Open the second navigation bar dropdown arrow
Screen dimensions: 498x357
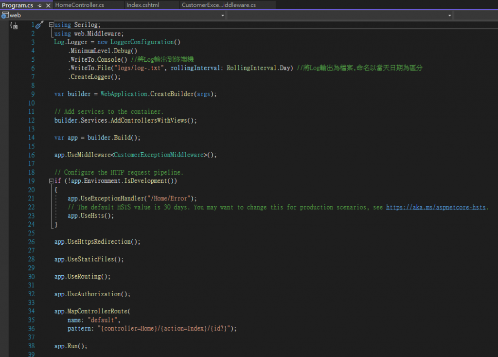(449, 15)
